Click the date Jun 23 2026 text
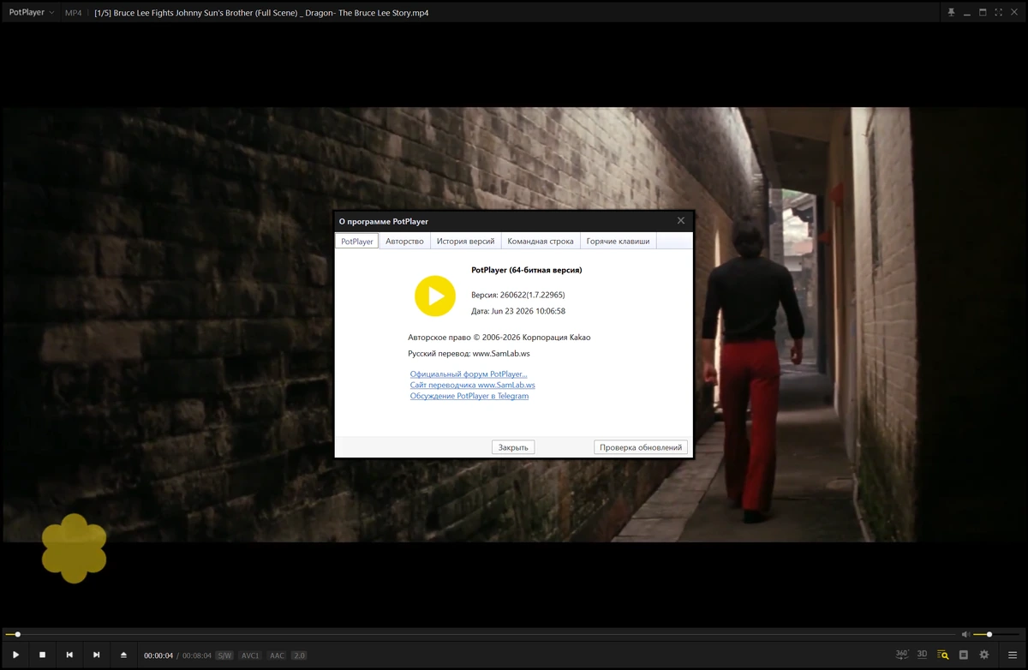1028x670 pixels. pyautogui.click(x=518, y=311)
